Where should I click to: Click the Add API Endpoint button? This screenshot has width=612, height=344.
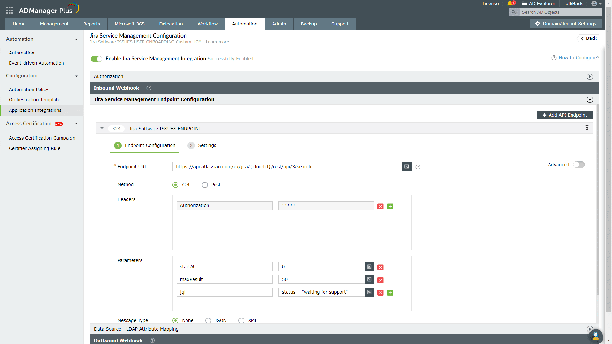(565, 115)
